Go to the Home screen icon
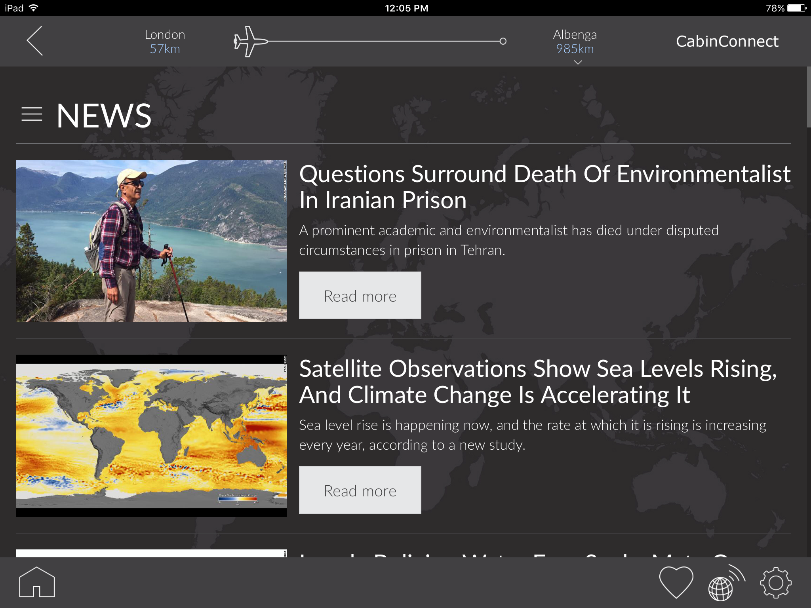The width and height of the screenshot is (811, 608). [37, 582]
